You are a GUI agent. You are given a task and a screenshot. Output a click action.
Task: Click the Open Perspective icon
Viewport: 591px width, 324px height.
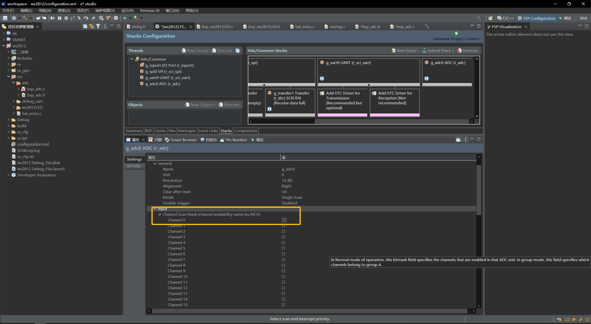pyautogui.click(x=490, y=18)
